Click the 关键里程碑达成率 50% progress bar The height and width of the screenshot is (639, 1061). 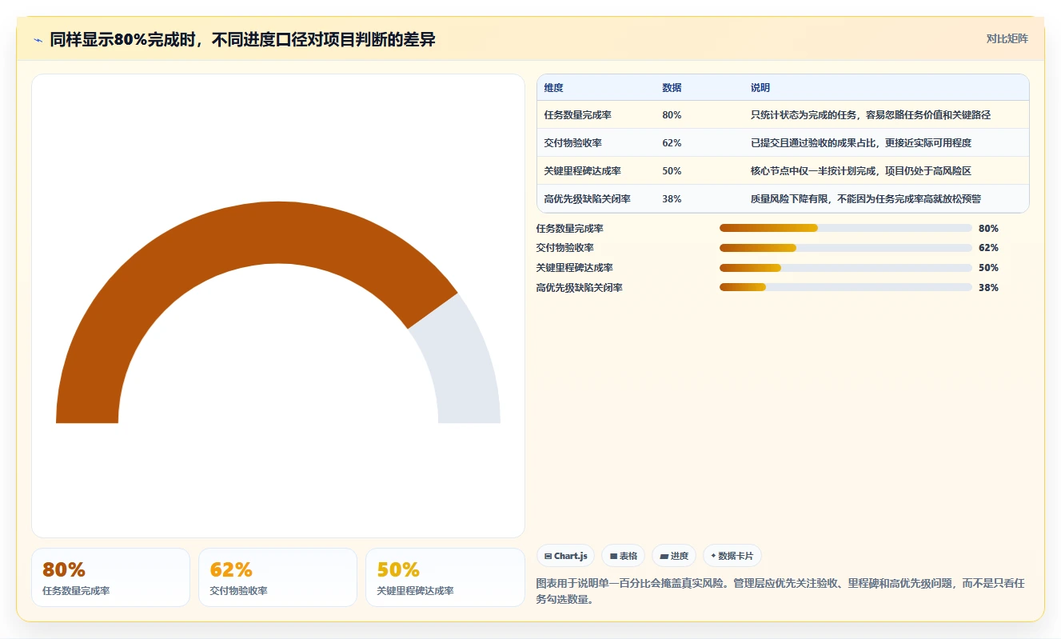(846, 268)
